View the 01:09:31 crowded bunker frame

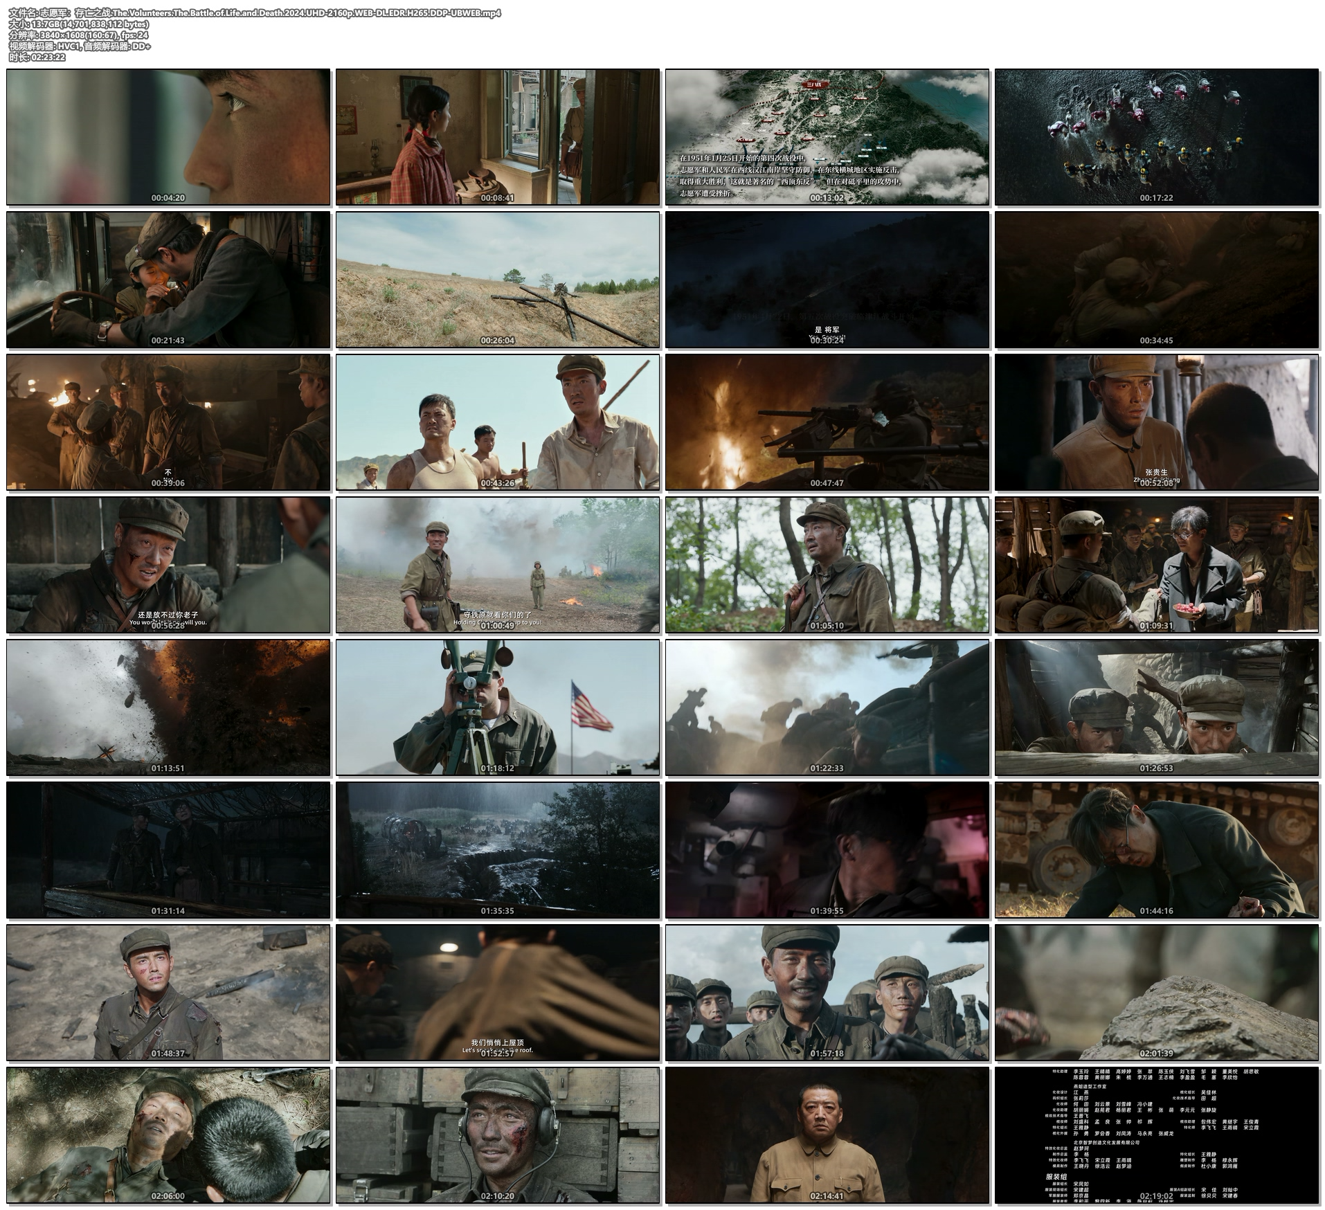[1157, 565]
